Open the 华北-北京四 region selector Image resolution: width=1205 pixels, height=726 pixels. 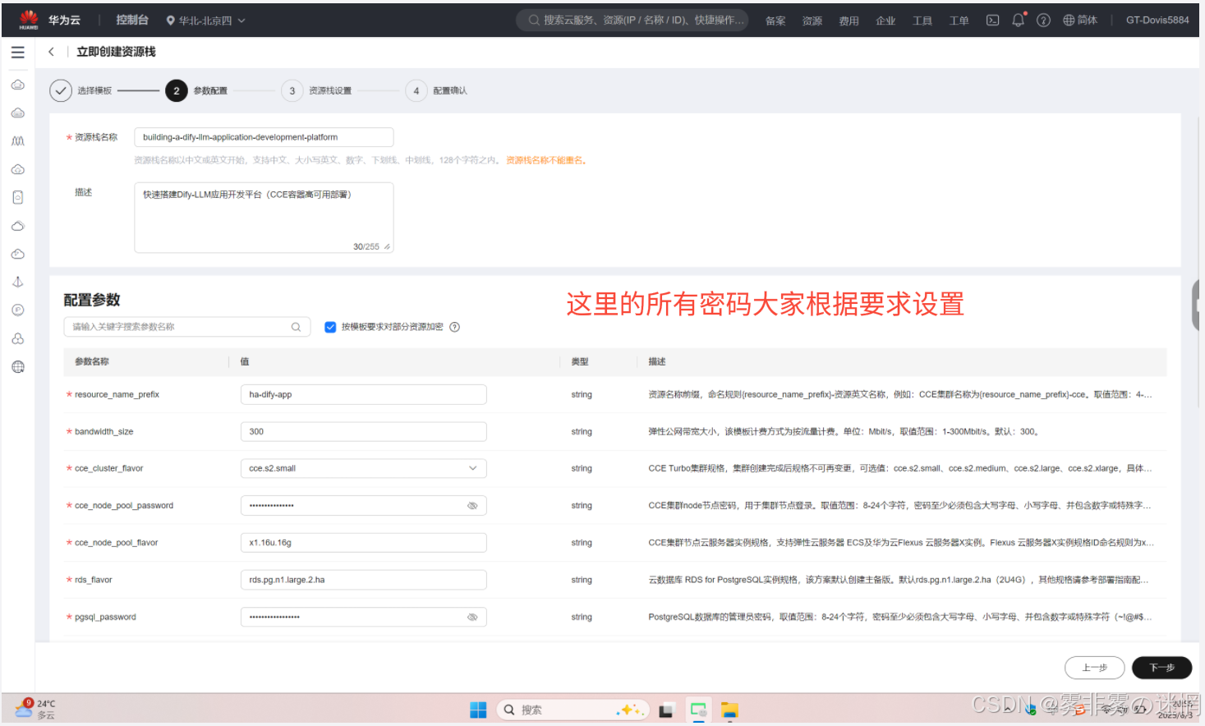pyautogui.click(x=205, y=21)
